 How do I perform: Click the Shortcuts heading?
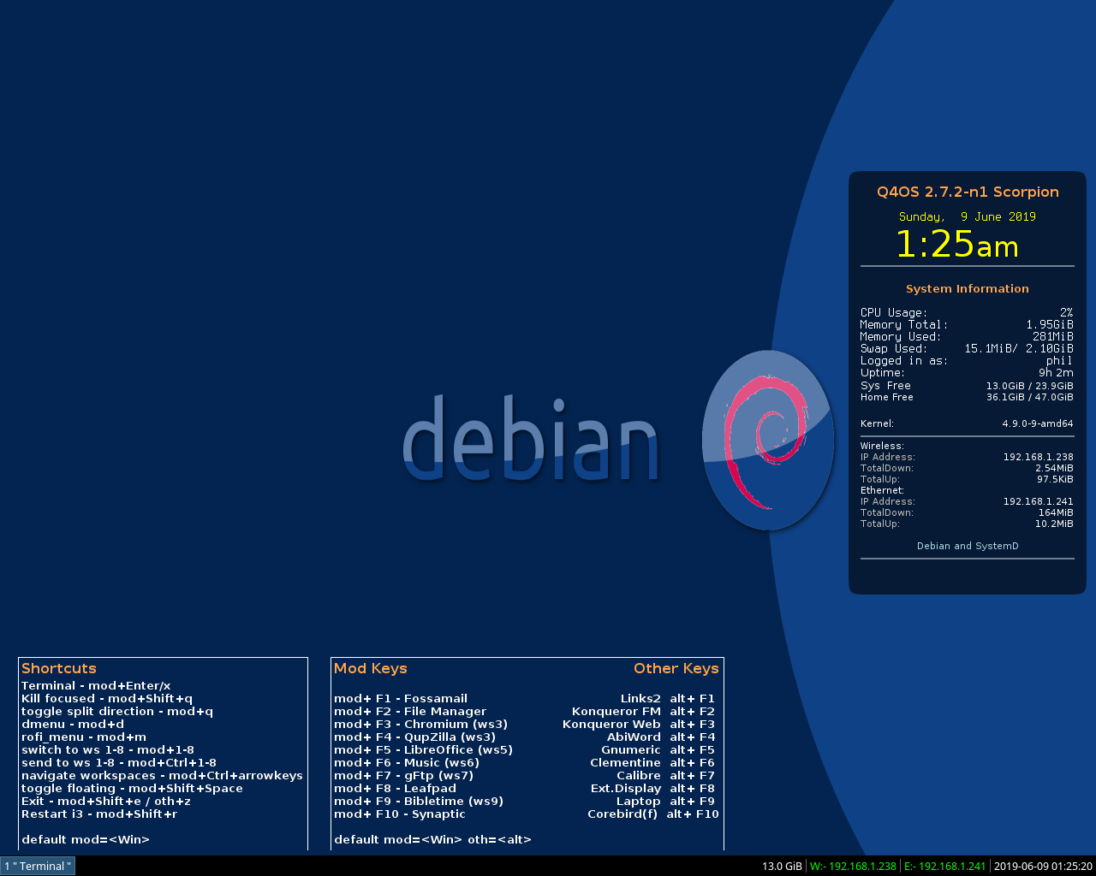tap(59, 668)
